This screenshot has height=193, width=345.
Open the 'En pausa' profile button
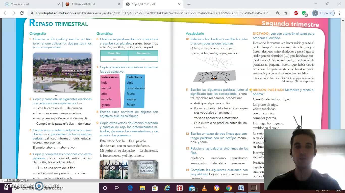(x=323, y=13)
